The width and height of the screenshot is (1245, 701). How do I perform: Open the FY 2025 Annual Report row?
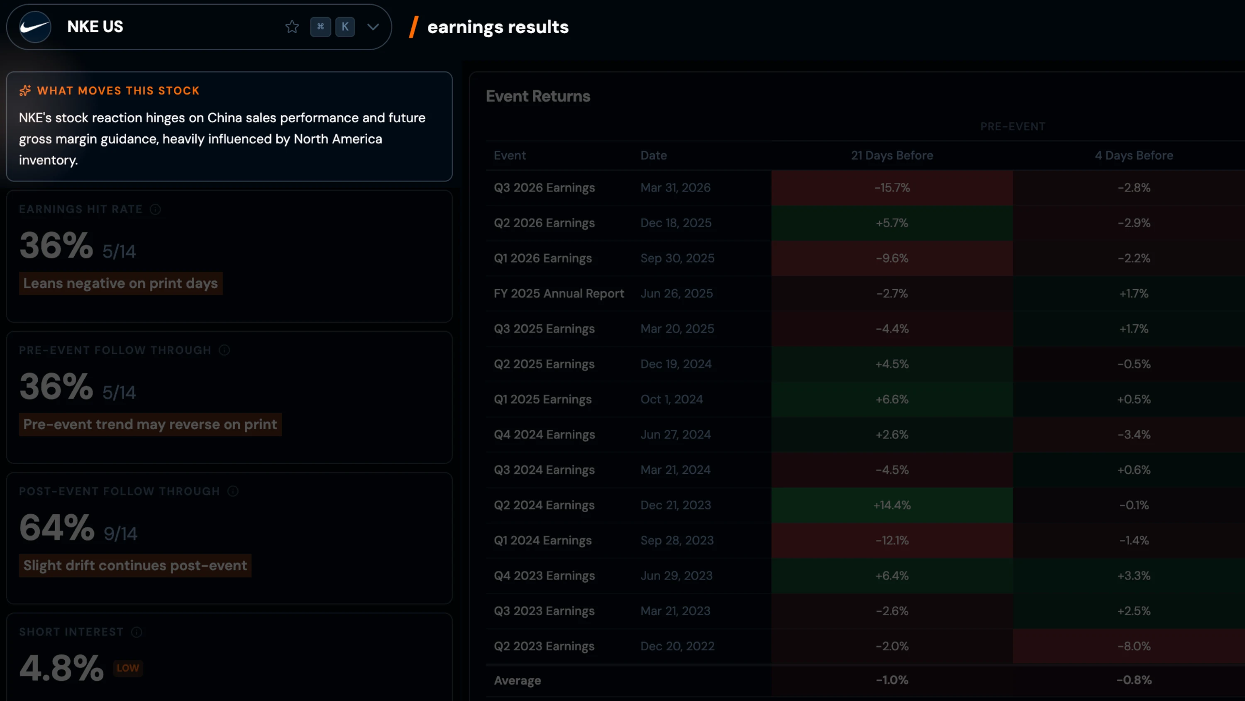click(559, 293)
